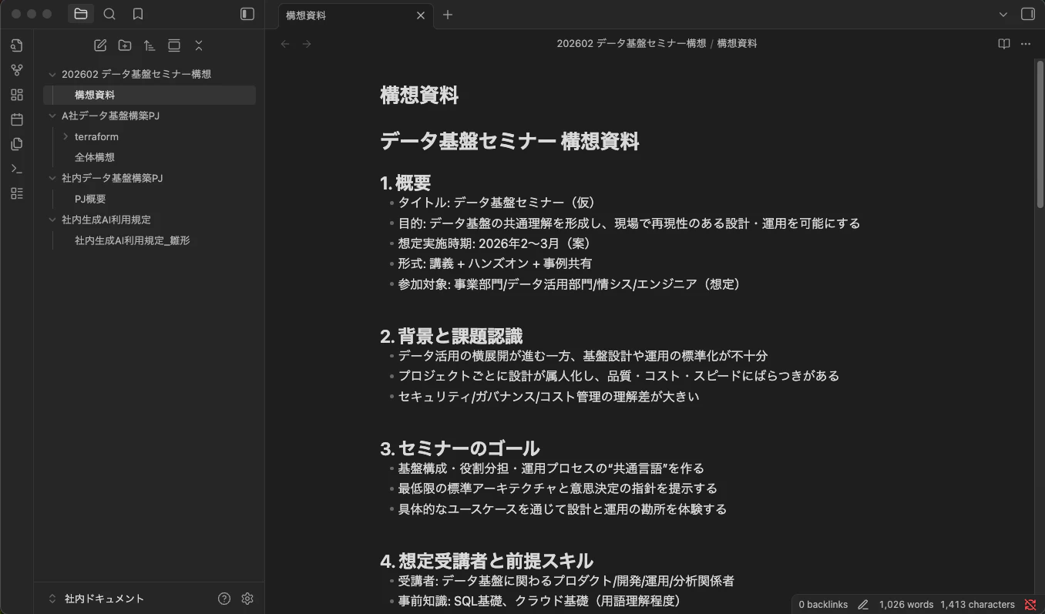Image resolution: width=1045 pixels, height=614 pixels.
Task: Open canvas icon in ribbon
Action: coord(17,95)
